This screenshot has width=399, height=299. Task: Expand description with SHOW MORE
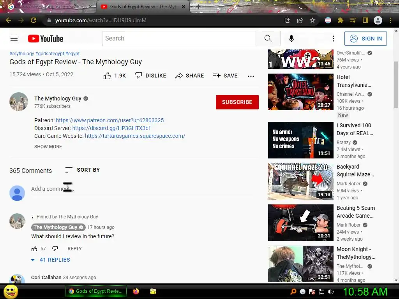click(x=48, y=147)
